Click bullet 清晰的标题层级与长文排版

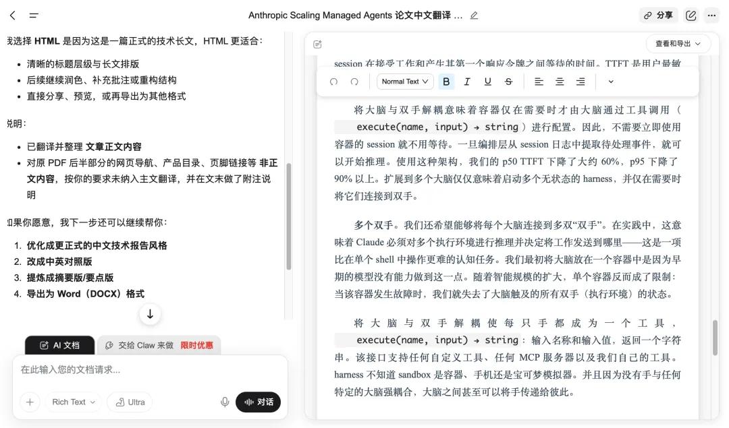point(83,64)
